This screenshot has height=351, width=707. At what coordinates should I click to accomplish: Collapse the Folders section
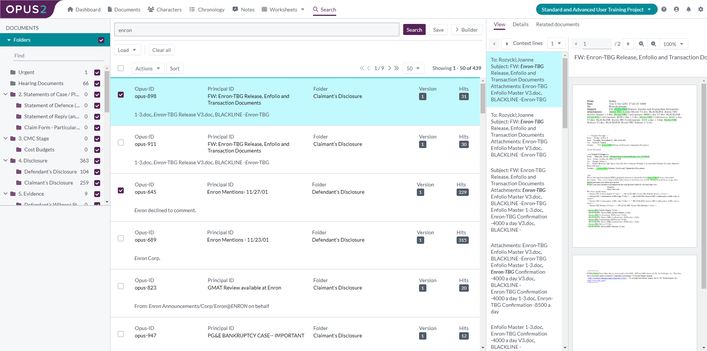[8, 40]
